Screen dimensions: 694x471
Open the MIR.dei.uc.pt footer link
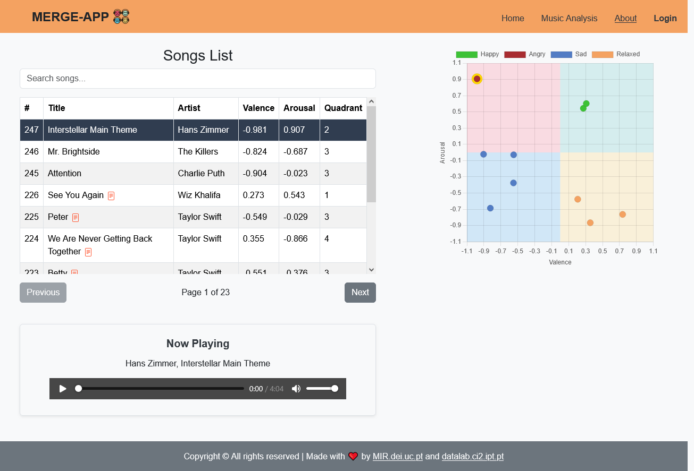[x=397, y=456]
